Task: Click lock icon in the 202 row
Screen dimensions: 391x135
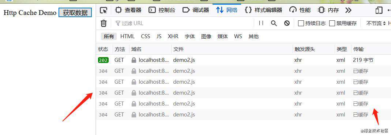Action: 134,60
